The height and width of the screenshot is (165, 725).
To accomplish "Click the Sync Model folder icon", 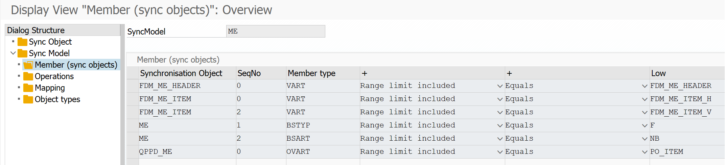I will (x=22, y=53).
